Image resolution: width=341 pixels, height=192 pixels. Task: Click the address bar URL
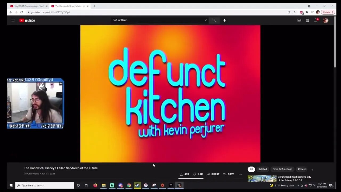pos(50,12)
